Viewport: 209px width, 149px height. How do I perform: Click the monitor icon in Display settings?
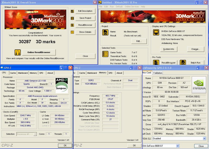(156, 33)
